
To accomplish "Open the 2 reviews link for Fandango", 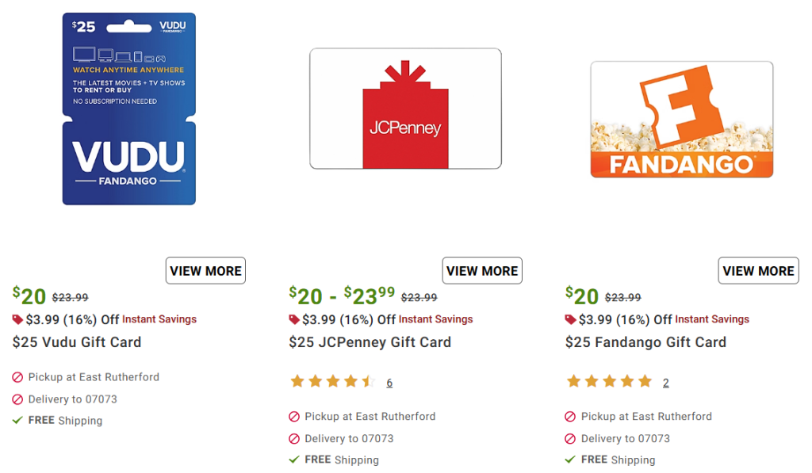I will pyautogui.click(x=665, y=383).
